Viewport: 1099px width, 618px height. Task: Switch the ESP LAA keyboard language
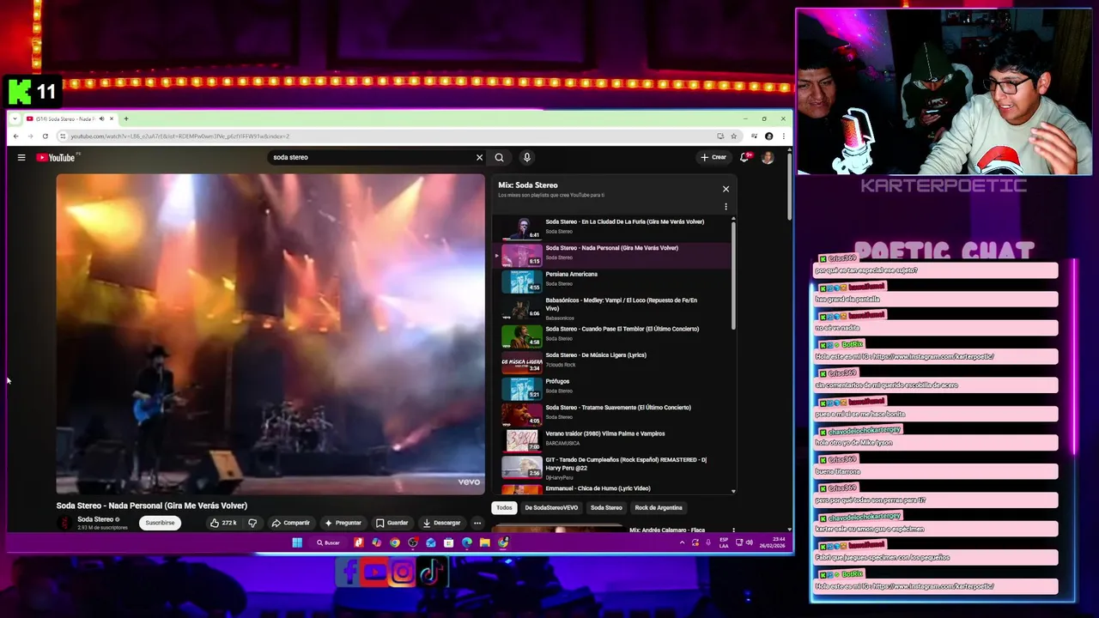tap(724, 542)
